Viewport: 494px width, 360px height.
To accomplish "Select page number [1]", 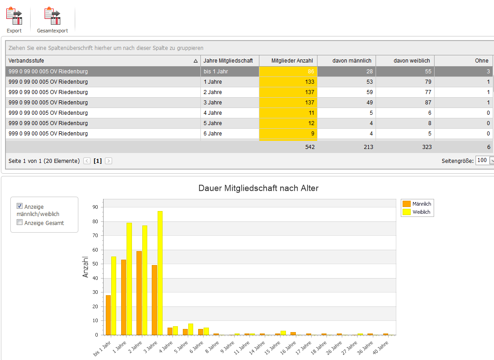I will pyautogui.click(x=98, y=161).
